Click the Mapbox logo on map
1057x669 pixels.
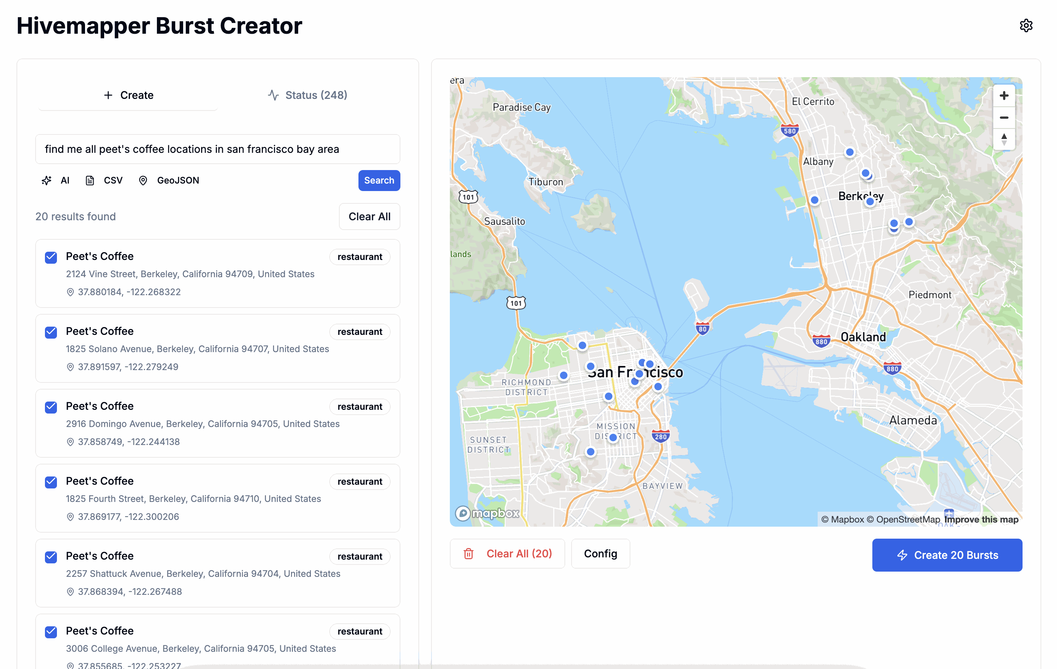tap(487, 513)
